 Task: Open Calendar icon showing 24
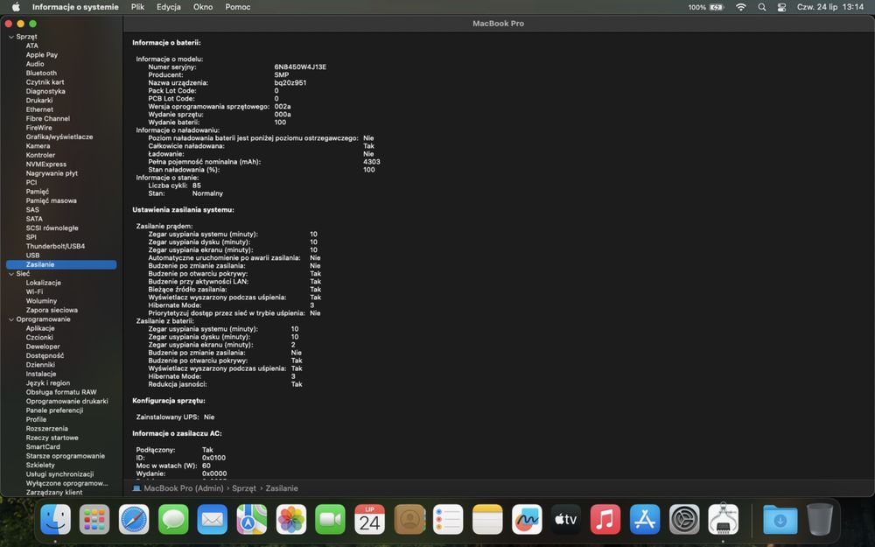[369, 520]
